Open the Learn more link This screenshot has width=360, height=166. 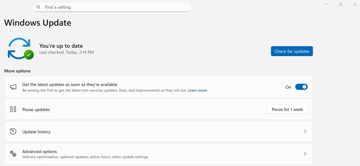click(197, 90)
